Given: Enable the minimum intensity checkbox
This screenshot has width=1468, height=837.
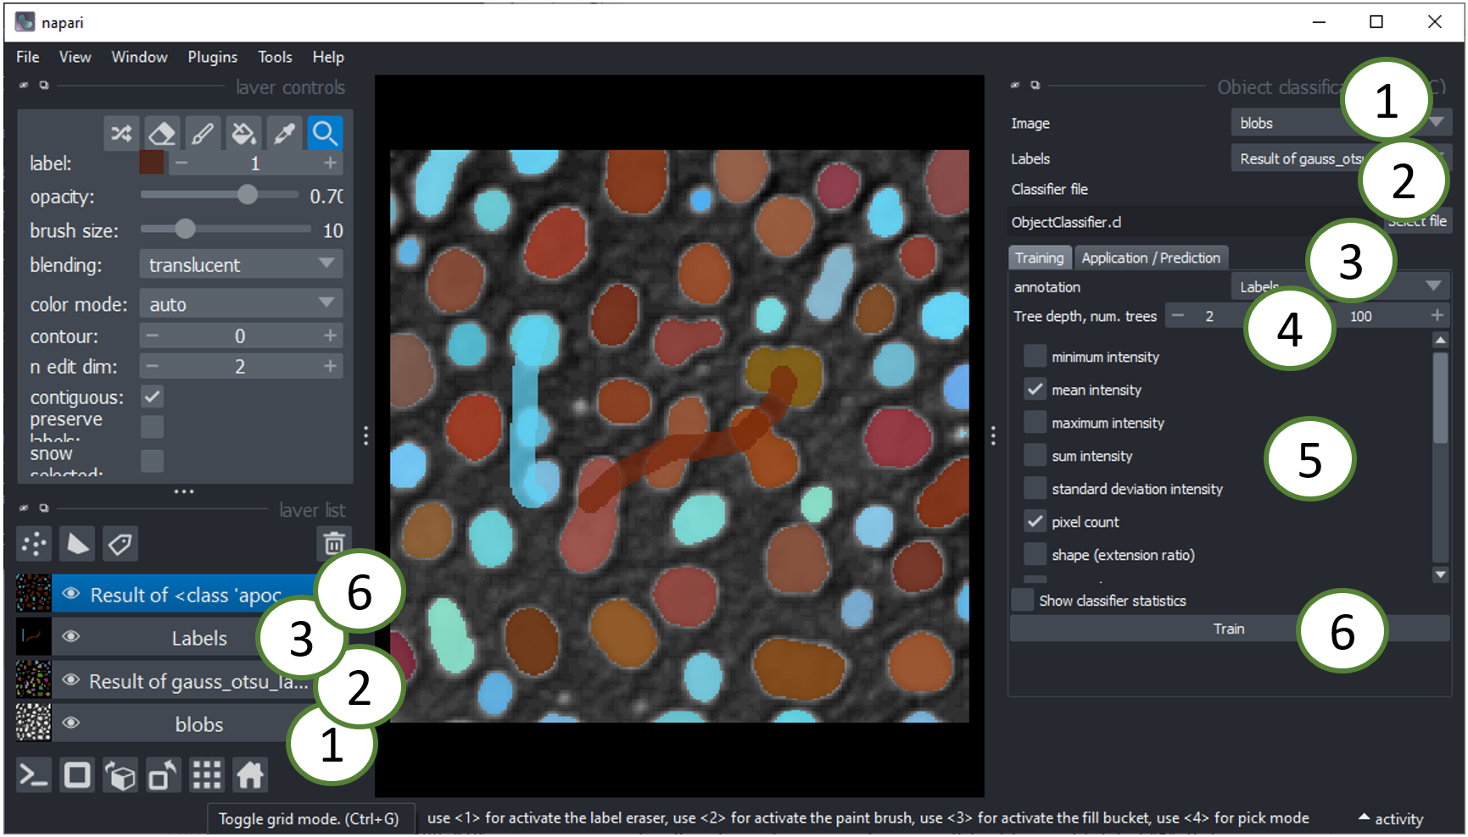Looking at the screenshot, I should [x=1035, y=356].
